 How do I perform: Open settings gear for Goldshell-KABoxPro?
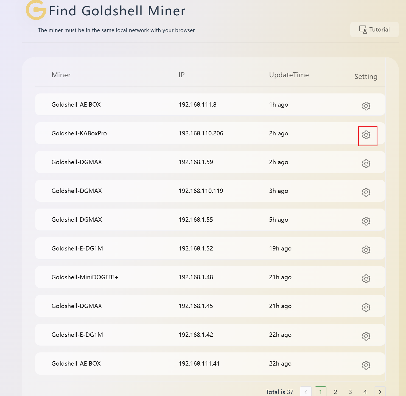click(366, 135)
